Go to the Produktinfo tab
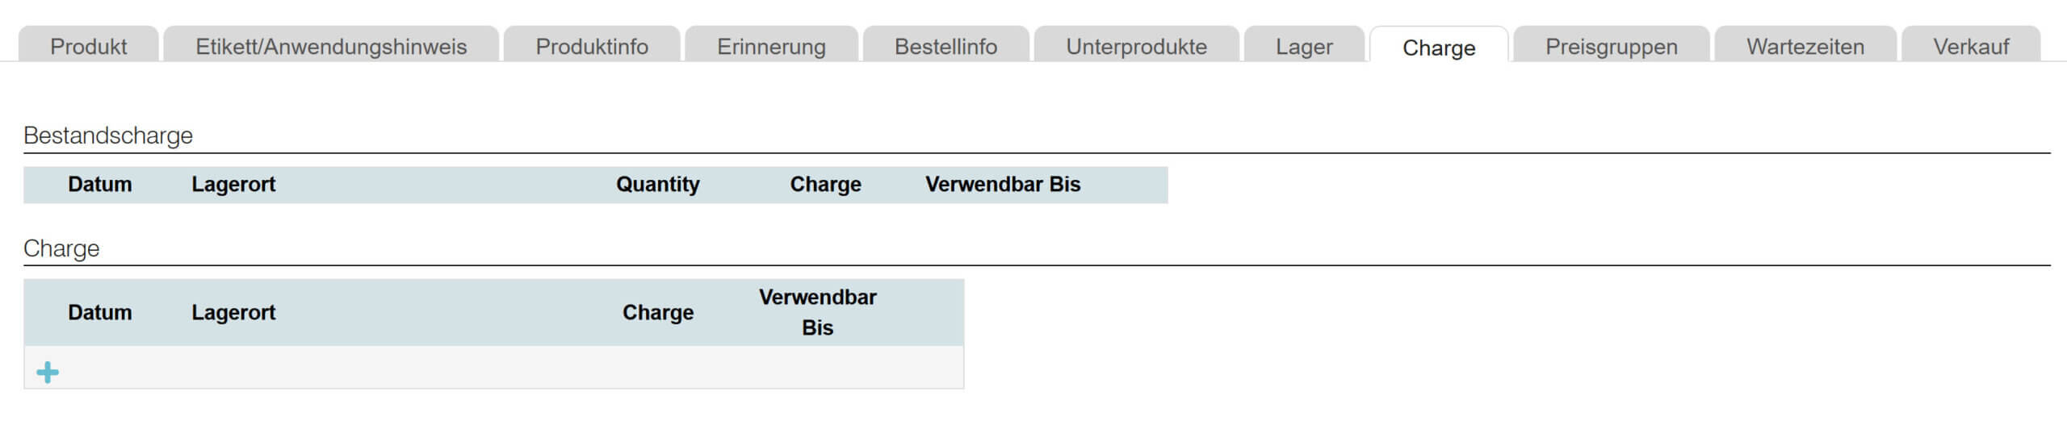This screenshot has width=2067, height=425. click(x=592, y=47)
